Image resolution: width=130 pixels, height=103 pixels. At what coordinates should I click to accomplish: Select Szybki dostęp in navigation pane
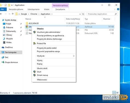click(10, 20)
